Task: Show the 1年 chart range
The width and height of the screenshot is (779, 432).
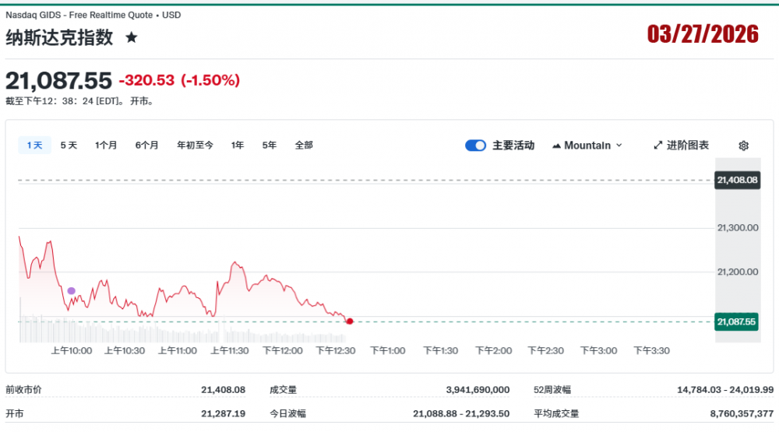Action: click(238, 145)
